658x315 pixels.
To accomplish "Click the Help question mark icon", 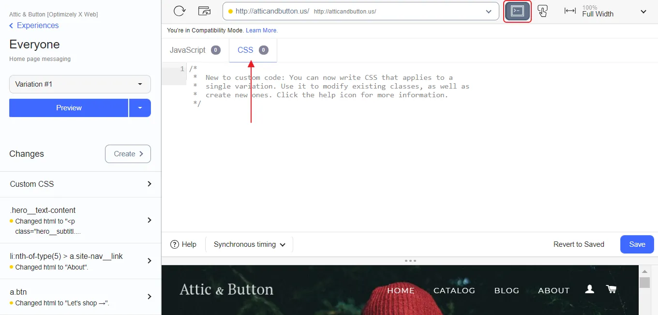I will pyautogui.click(x=175, y=244).
